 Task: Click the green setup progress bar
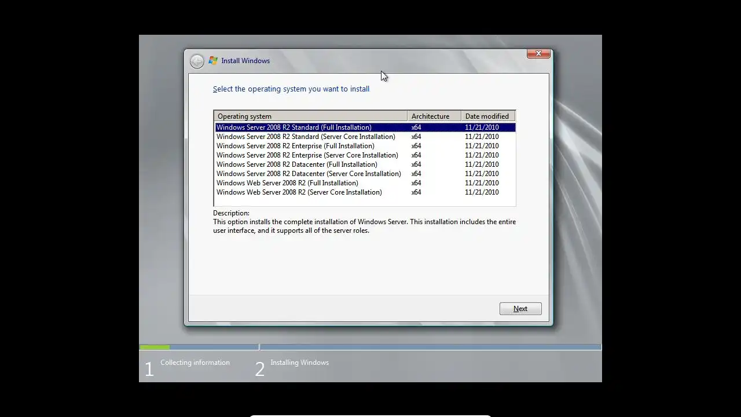point(155,347)
